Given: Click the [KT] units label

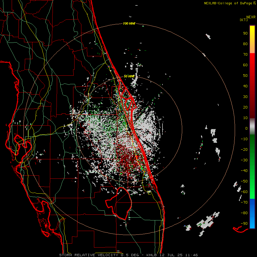Looking at the screenshot, I should (244, 20).
